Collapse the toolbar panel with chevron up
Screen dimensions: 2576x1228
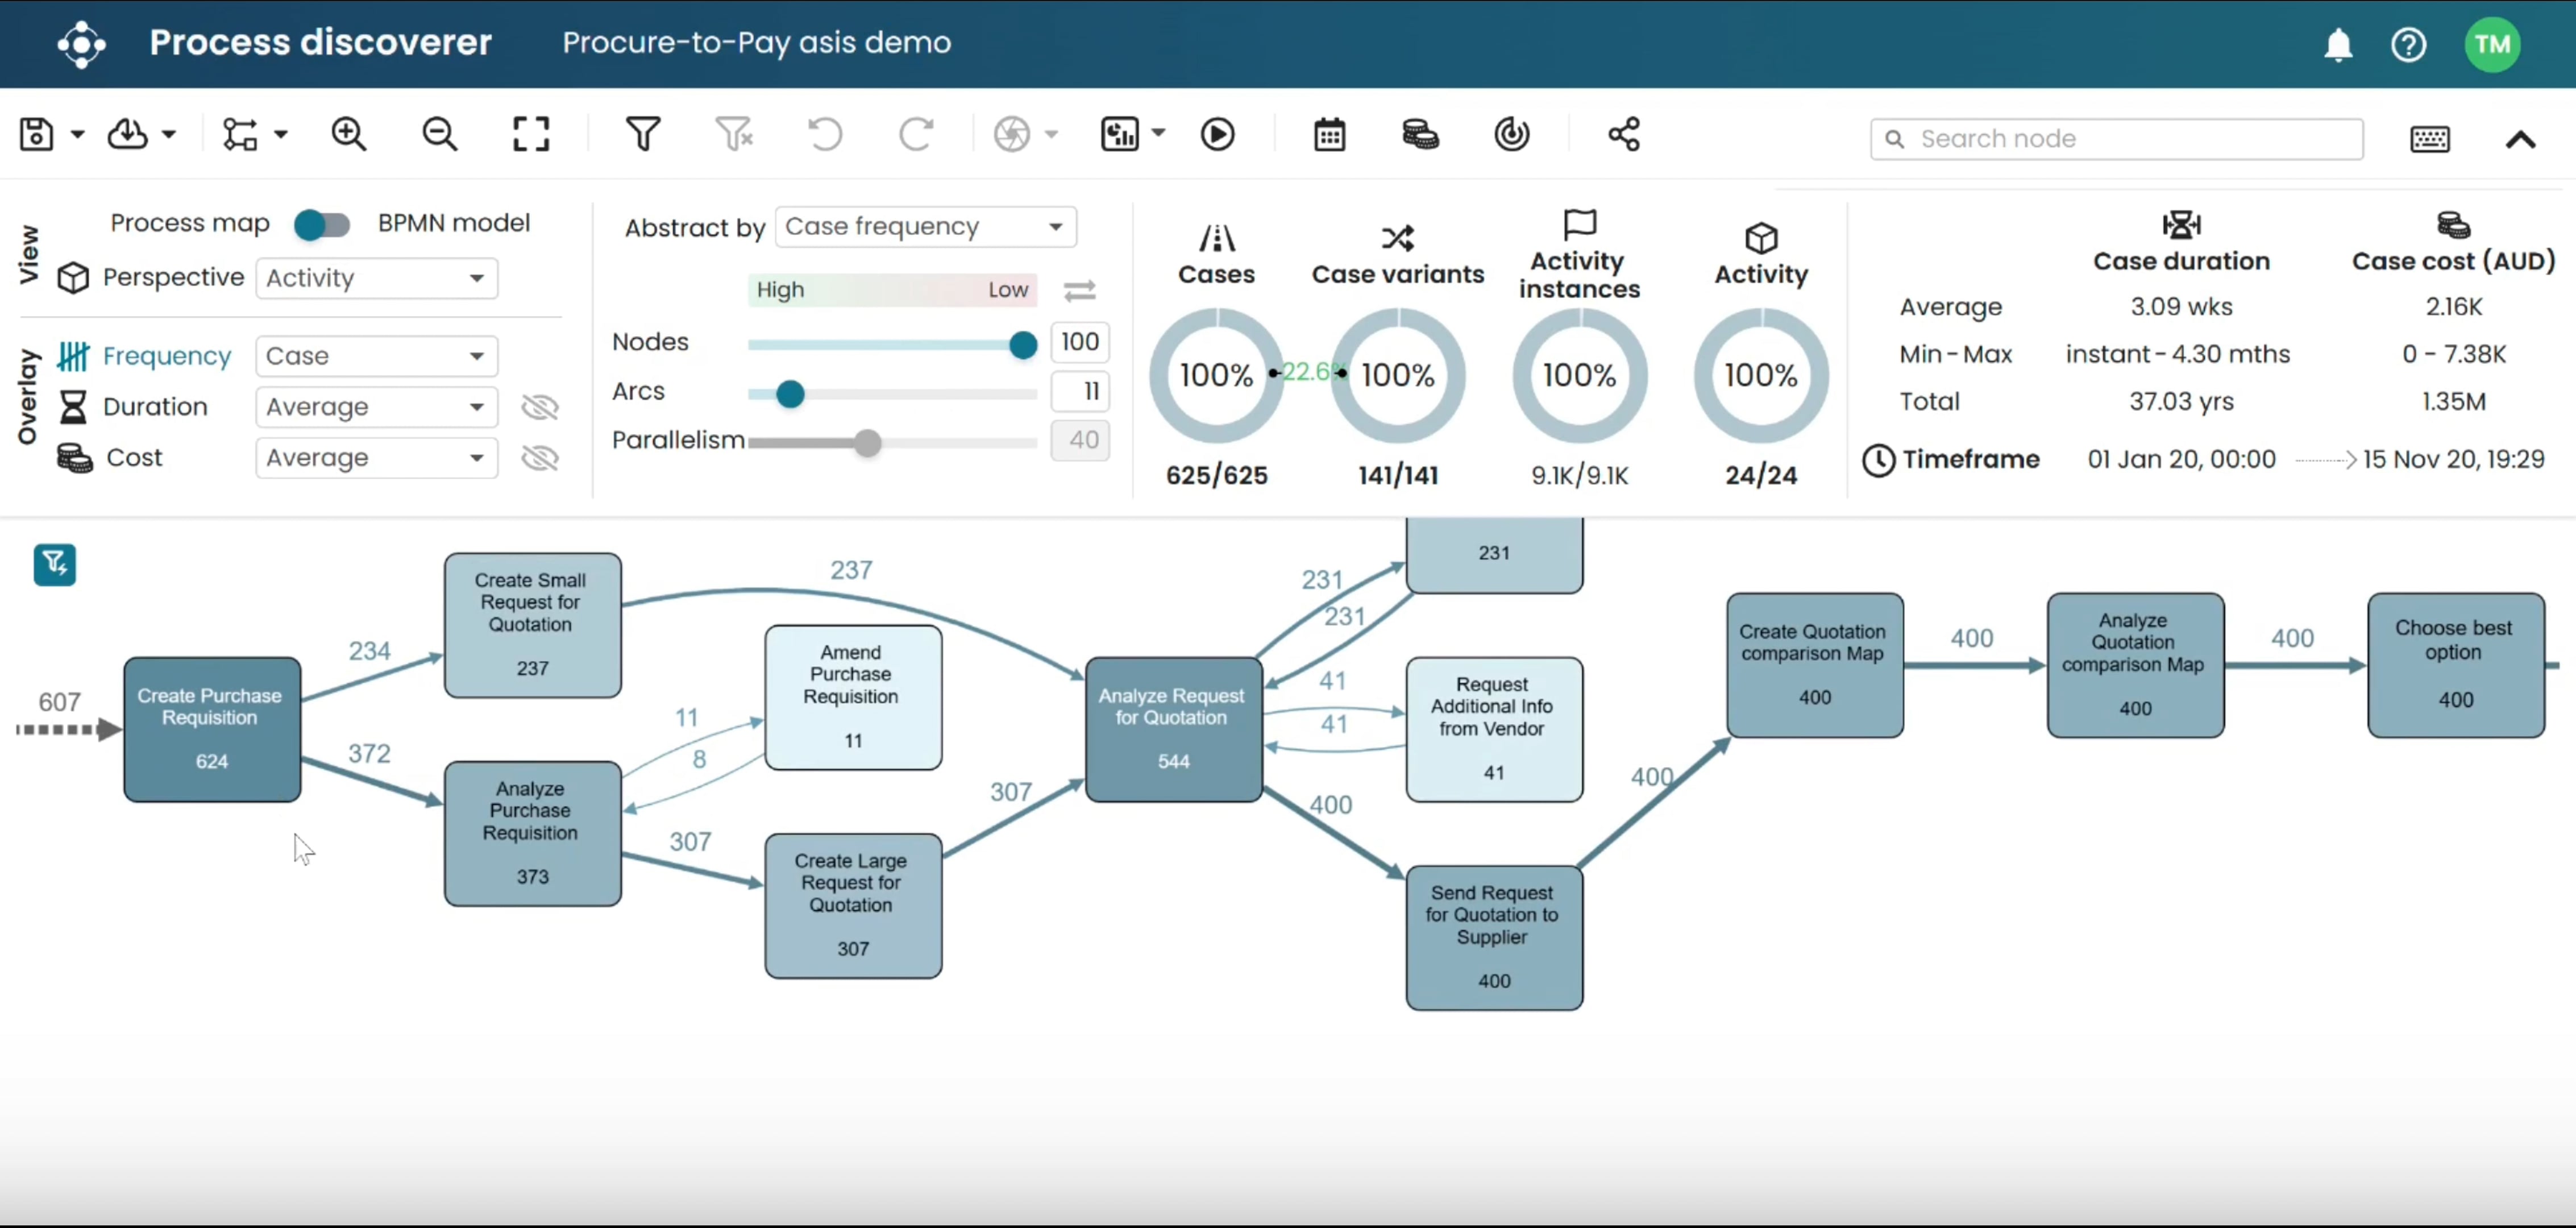pos(2520,140)
